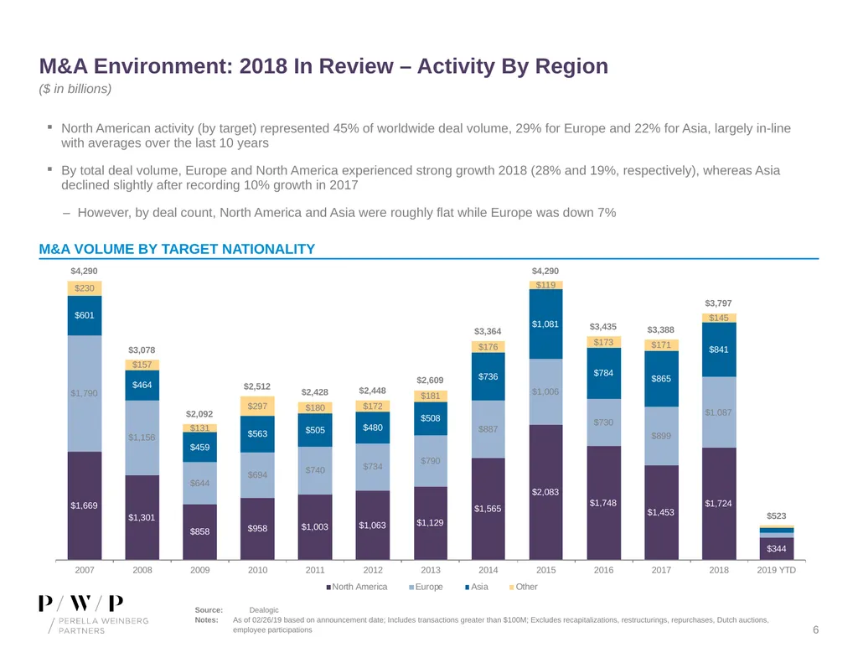
Task: Click the 2010 North America $958 segment
Action: pyautogui.click(x=257, y=529)
